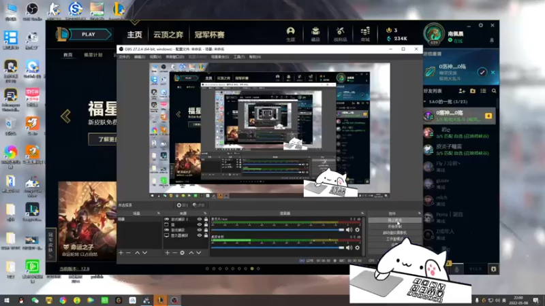
Task: Open League client settings gear at top right
Action: coord(481,25)
